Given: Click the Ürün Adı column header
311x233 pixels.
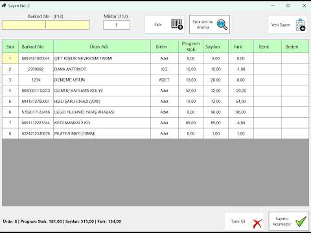Looking at the screenshot, I should click(102, 47).
